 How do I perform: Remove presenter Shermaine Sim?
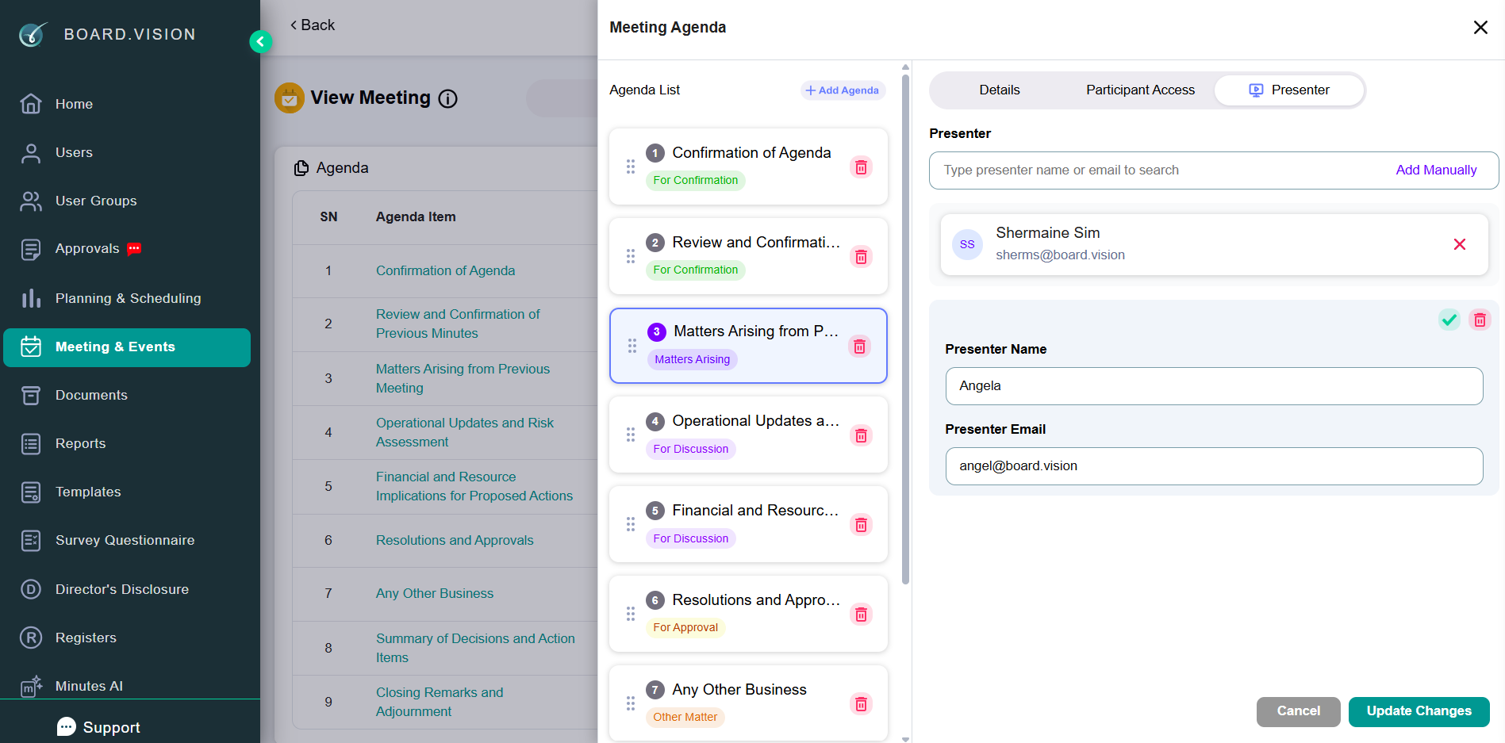(1460, 244)
